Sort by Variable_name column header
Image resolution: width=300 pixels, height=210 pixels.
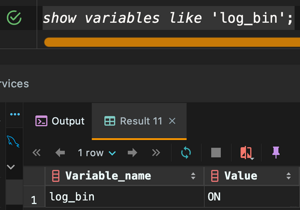[124, 176]
